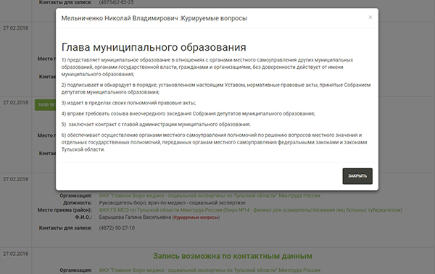Screen dimensions: 435x274
Task: Click paragraph 2 about подписывает и обнародует
Action: 216,88
